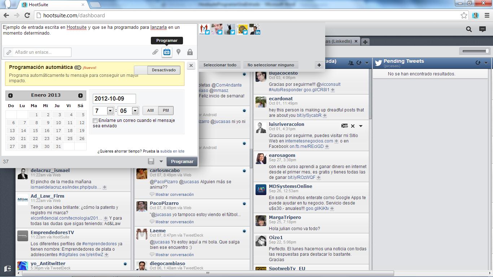Click the Añadir un enlace input field

click(38, 52)
